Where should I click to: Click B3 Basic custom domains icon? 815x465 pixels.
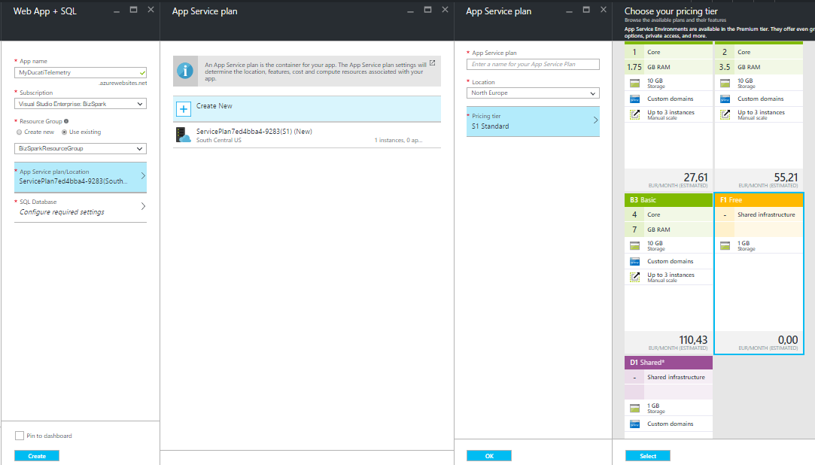point(635,261)
